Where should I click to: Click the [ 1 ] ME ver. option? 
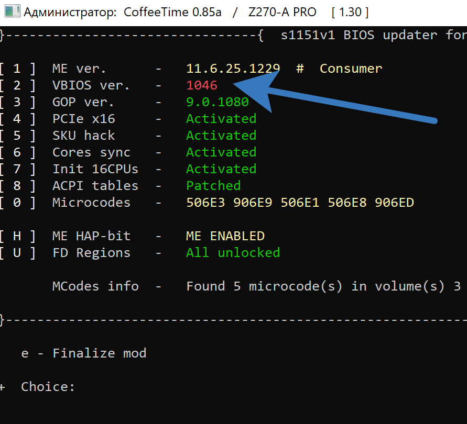click(x=79, y=69)
